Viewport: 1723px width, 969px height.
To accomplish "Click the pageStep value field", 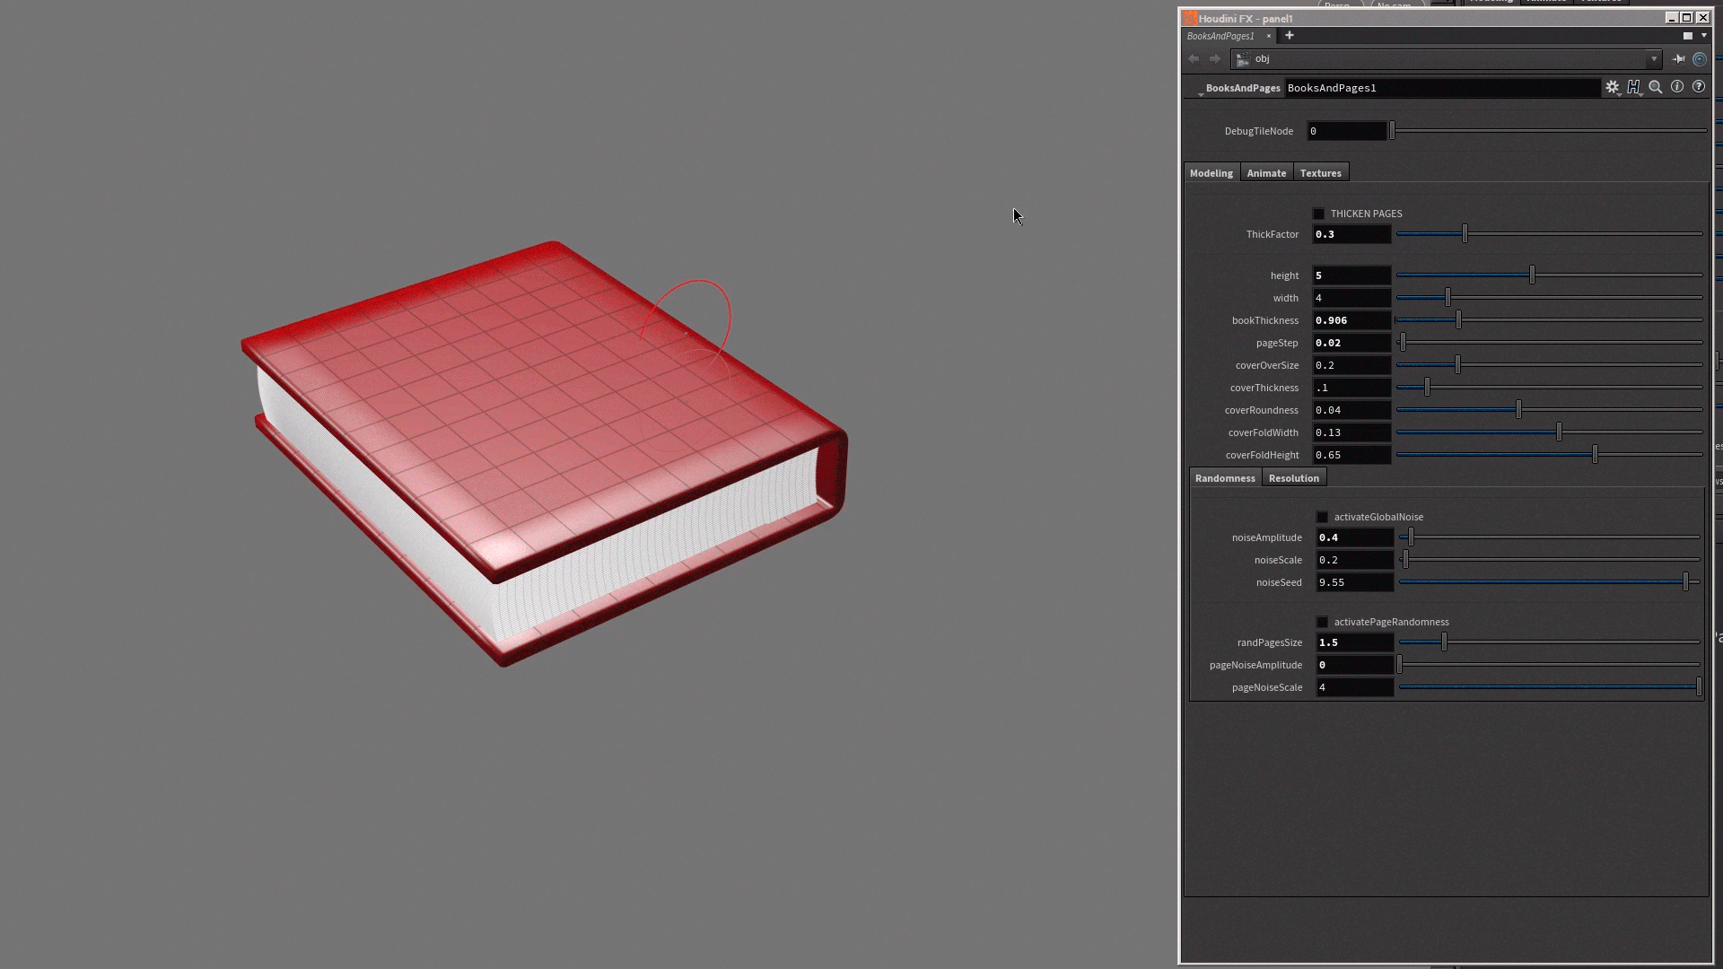I will [x=1351, y=343].
